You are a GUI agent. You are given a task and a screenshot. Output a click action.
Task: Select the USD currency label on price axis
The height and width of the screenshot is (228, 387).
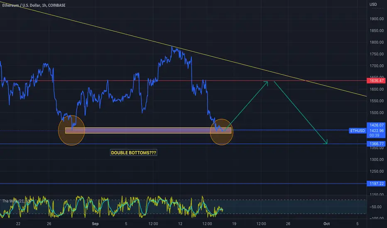373,5
